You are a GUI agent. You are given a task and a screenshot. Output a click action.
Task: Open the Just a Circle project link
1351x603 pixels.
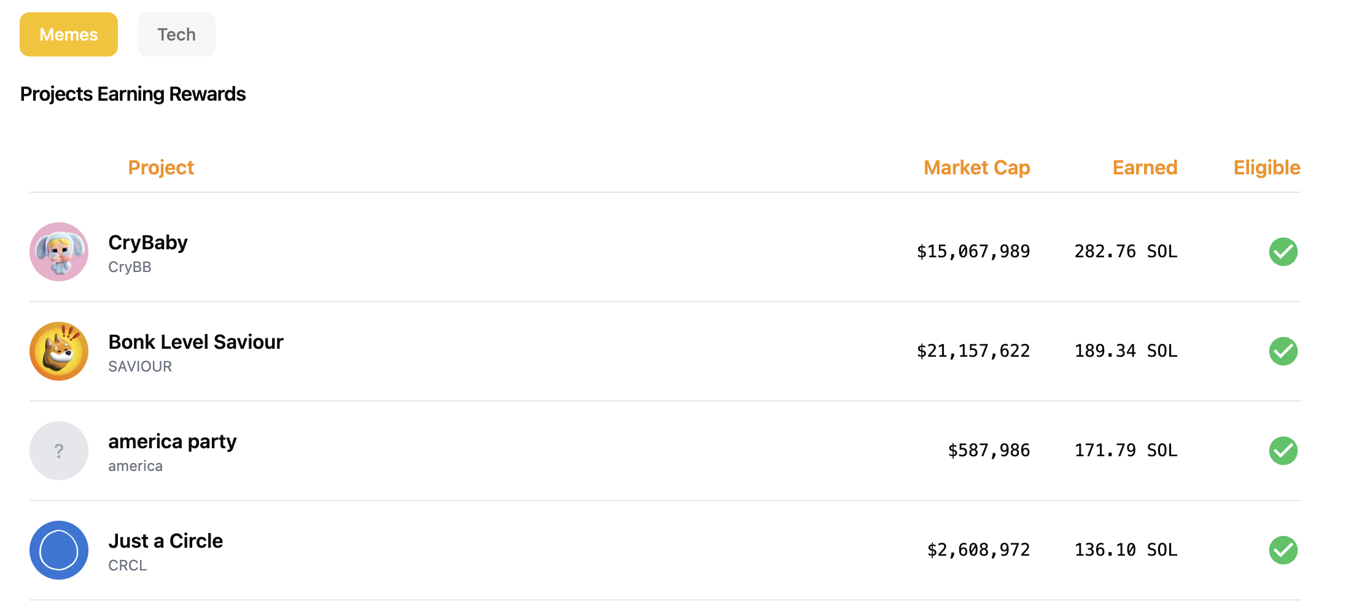166,541
